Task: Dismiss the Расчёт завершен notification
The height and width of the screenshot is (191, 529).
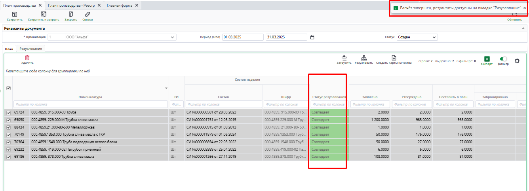Action: coord(525,8)
